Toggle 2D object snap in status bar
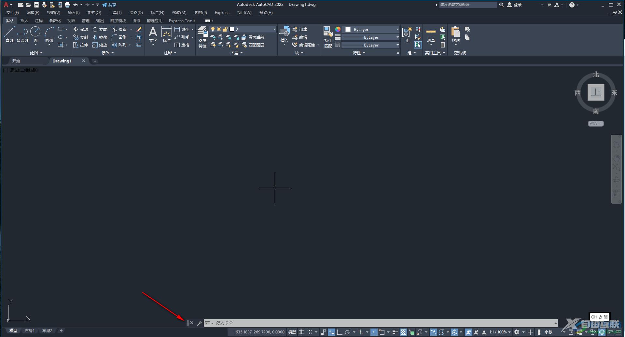This screenshot has width=625, height=337. pos(382,332)
